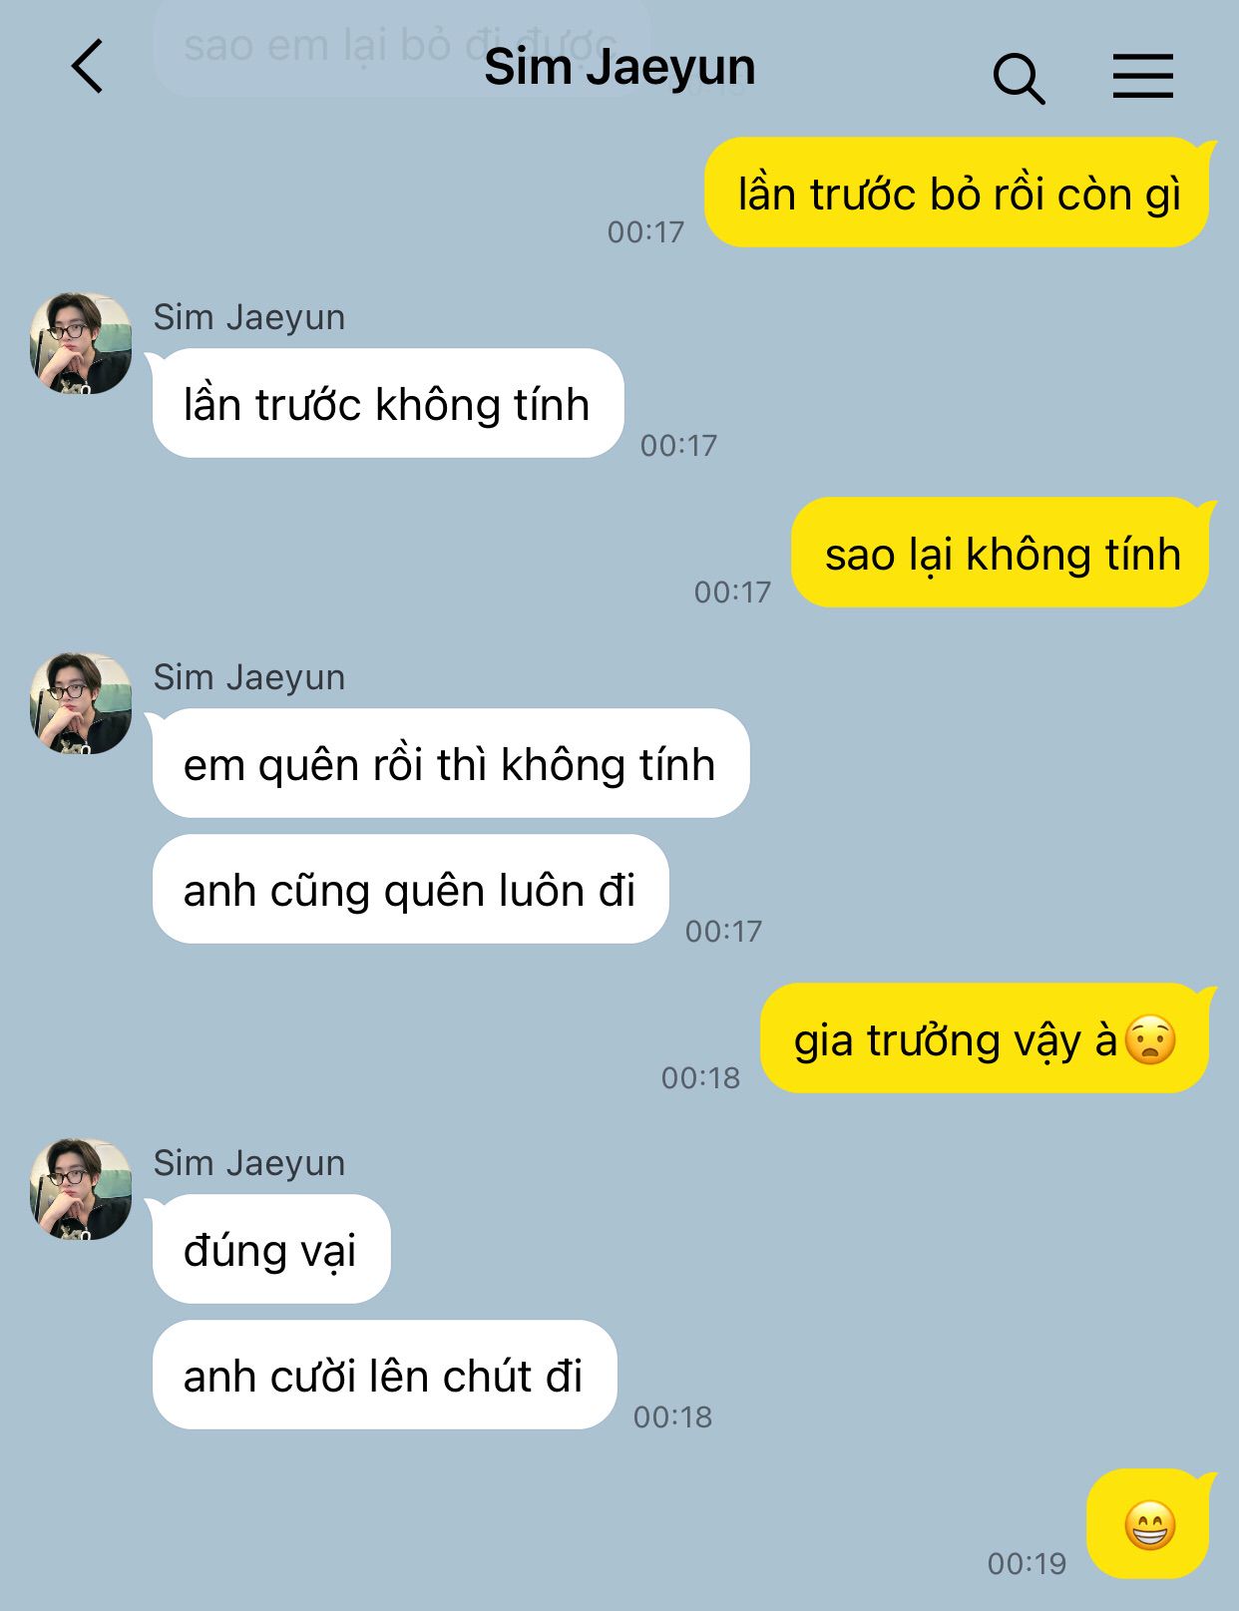This screenshot has width=1239, height=1611.
Task: Open the hamburger menu icon
Action: tap(1143, 76)
